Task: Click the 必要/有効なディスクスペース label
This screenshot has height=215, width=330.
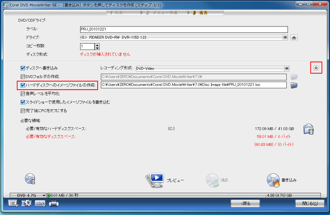Action: [51, 137]
